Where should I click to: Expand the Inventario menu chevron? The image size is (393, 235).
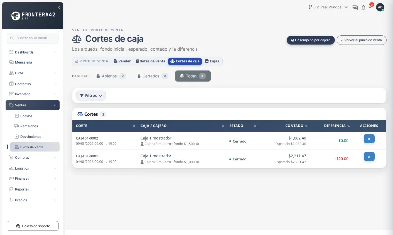tap(55, 94)
